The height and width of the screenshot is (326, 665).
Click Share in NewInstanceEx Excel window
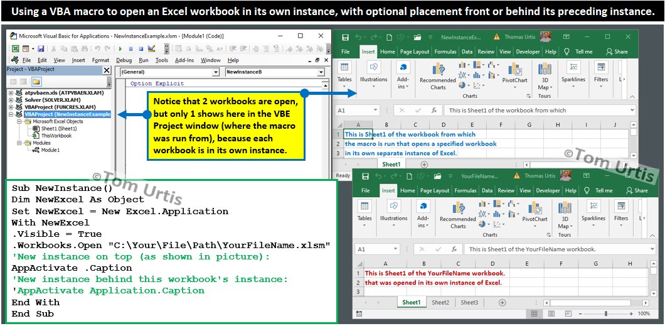617,52
